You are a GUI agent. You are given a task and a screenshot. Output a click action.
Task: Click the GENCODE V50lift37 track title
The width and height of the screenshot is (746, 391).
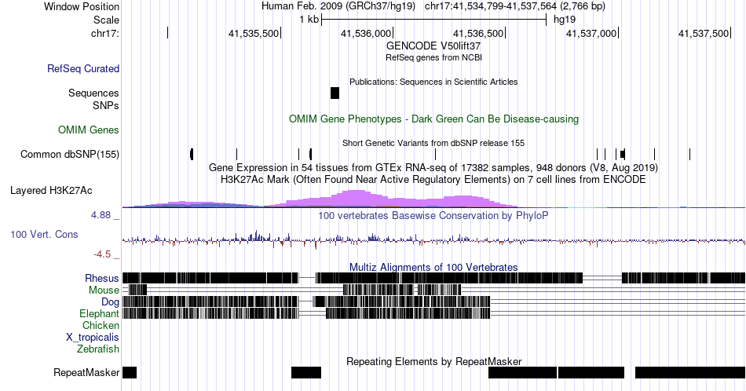433,46
